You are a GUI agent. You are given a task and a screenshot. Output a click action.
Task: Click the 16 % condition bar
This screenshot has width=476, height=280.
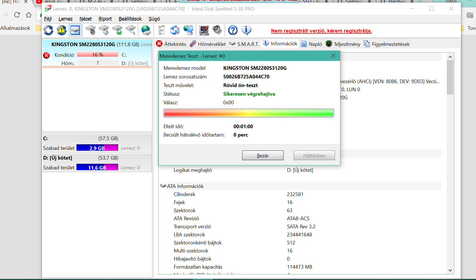pos(98,54)
